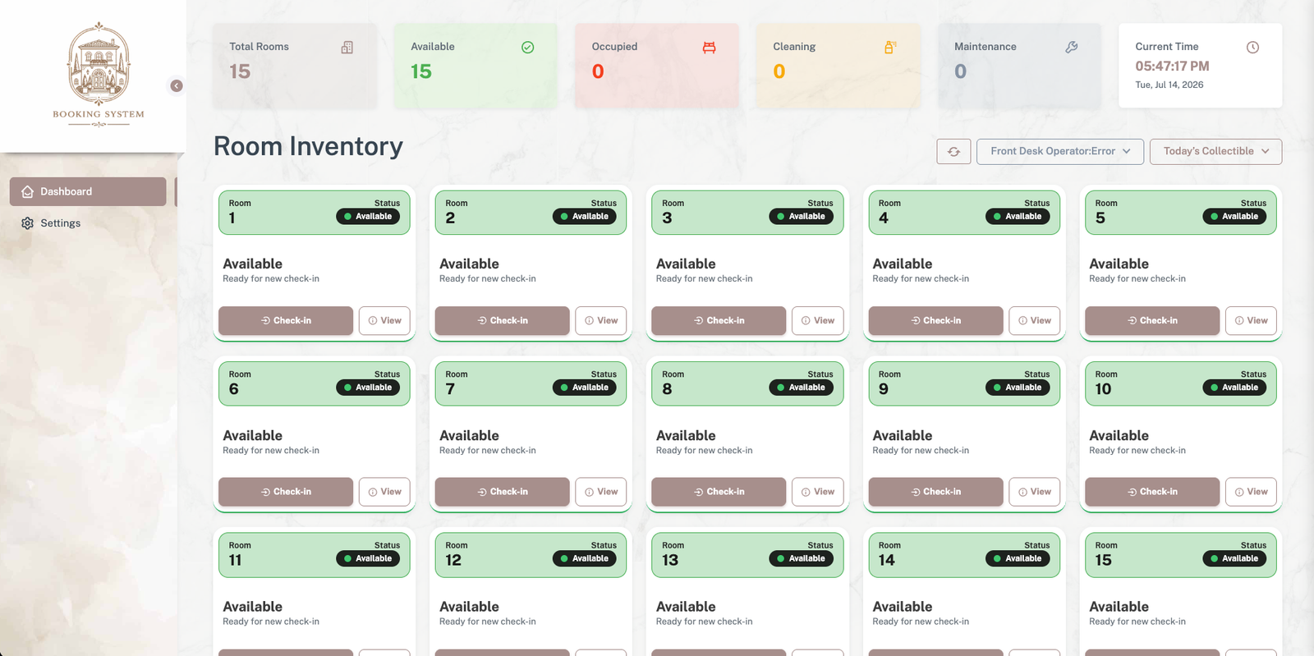Check in Room 7

[x=503, y=492]
